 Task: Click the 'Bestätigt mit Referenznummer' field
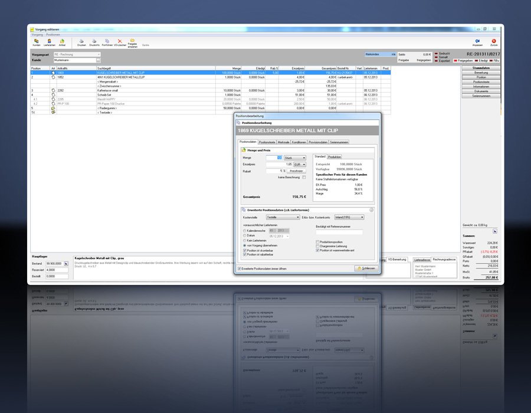[x=339, y=232]
